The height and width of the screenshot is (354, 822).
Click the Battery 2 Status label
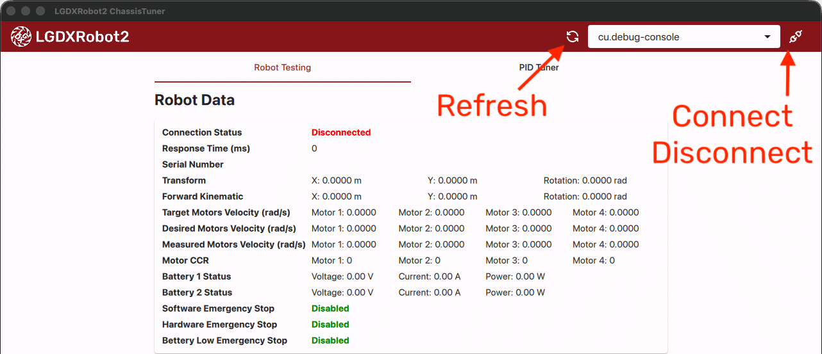click(197, 293)
